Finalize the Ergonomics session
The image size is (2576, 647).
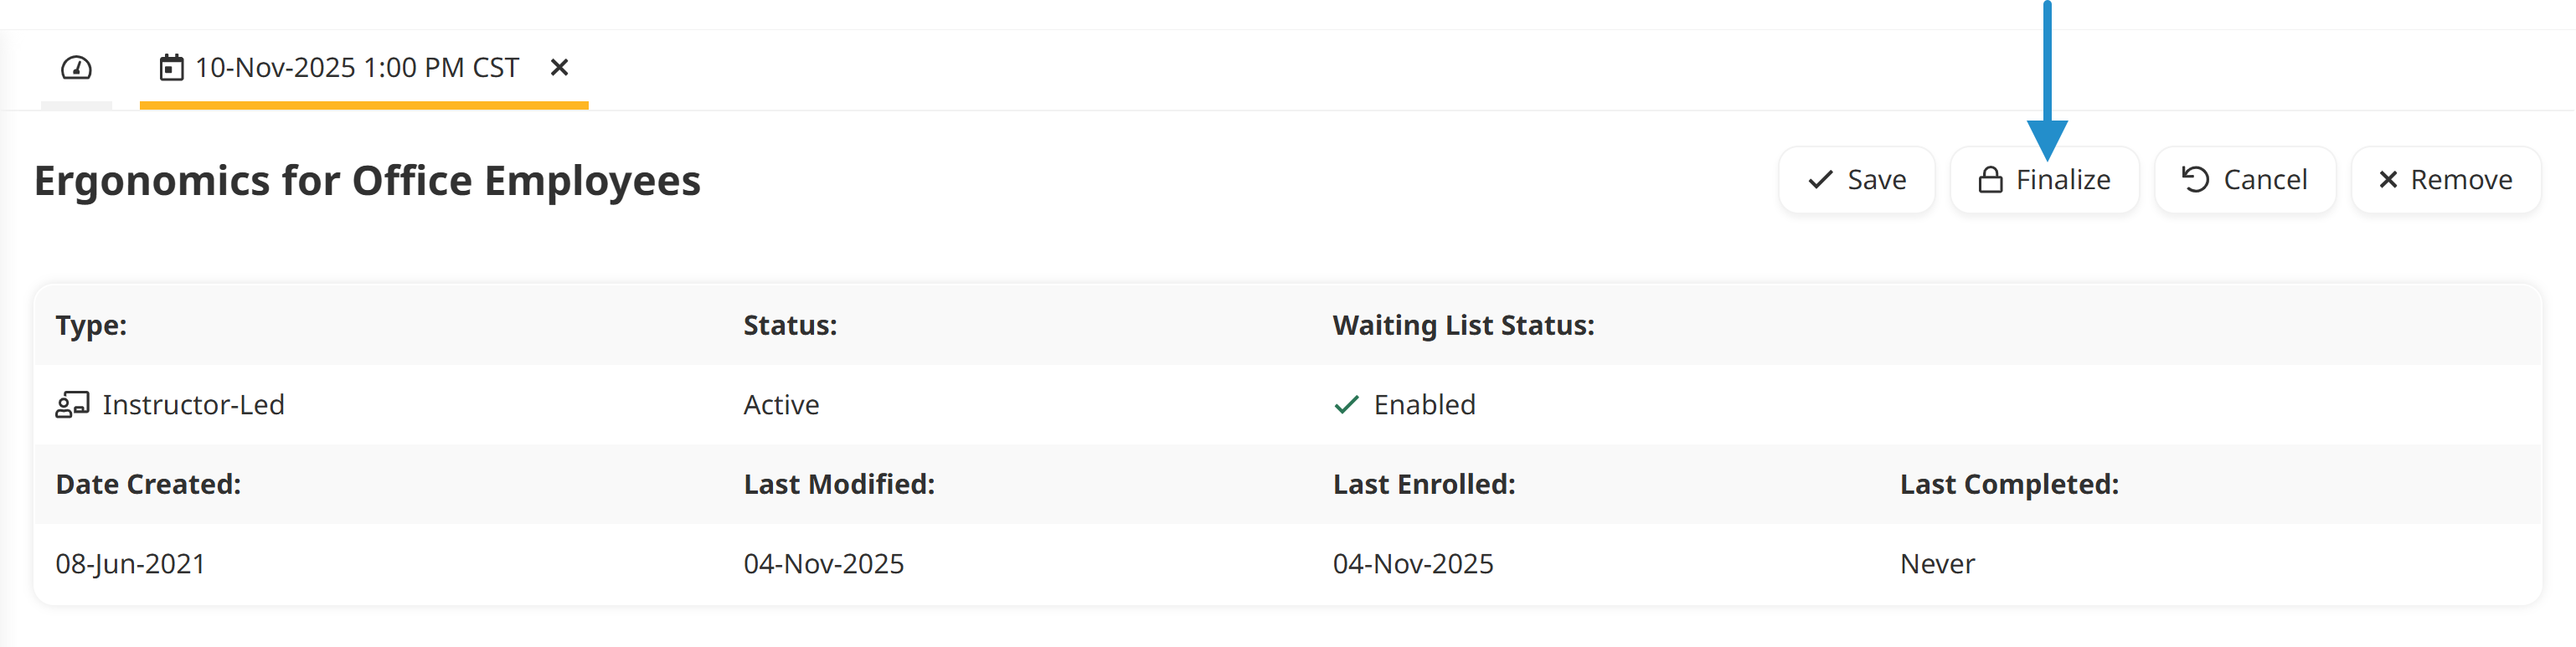[x=2044, y=179]
